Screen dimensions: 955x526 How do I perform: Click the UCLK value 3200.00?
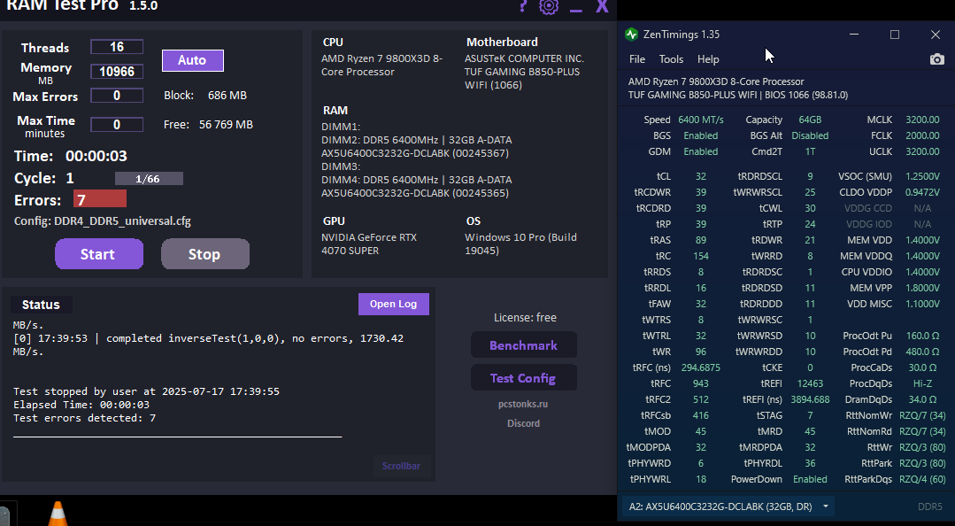[x=922, y=151]
